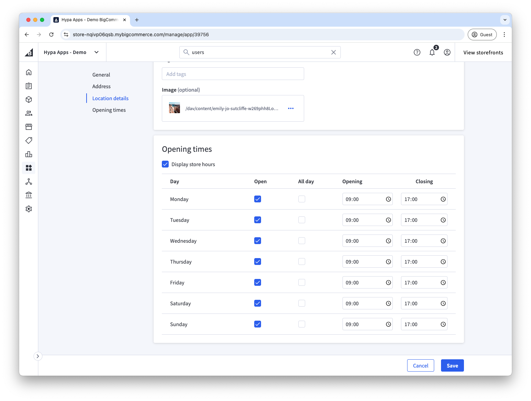Open the Marketing tag icon

29,141
